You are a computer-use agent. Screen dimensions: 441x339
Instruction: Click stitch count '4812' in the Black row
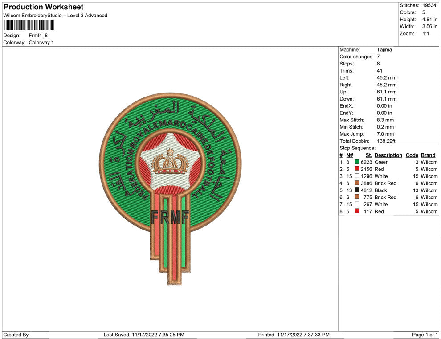pos(366,190)
